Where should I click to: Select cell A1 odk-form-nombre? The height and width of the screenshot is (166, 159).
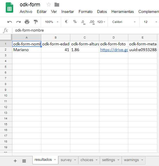pyautogui.click(x=27, y=44)
